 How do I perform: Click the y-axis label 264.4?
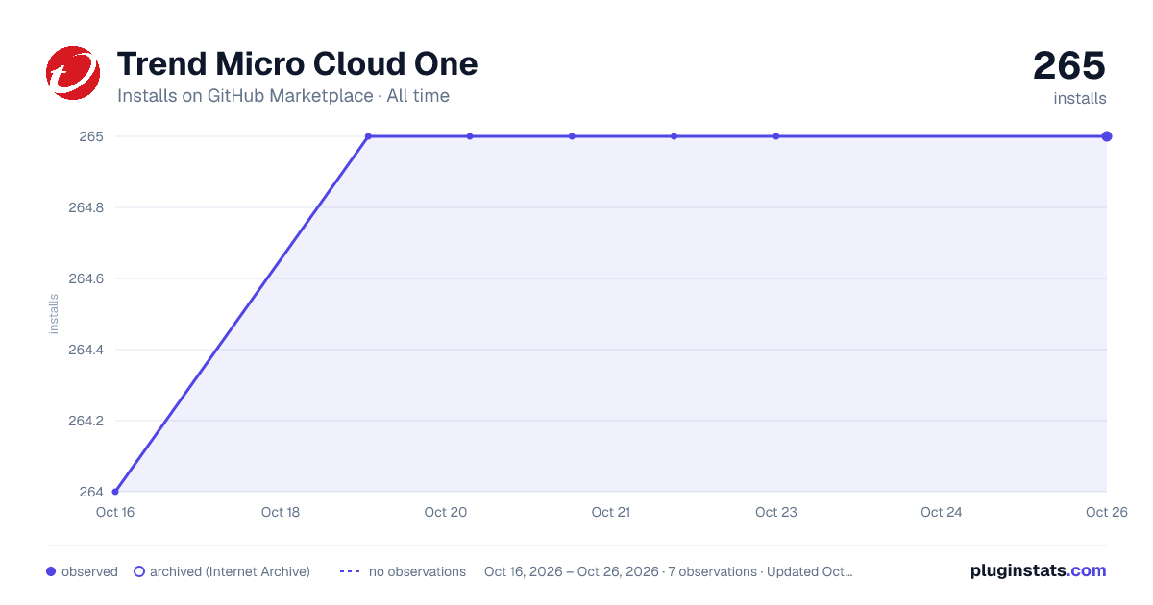click(x=86, y=350)
